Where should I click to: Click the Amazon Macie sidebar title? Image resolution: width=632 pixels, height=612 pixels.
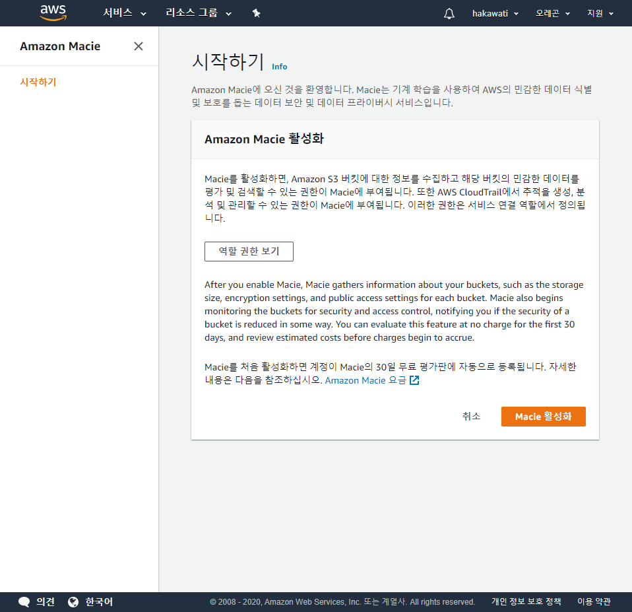coord(60,46)
